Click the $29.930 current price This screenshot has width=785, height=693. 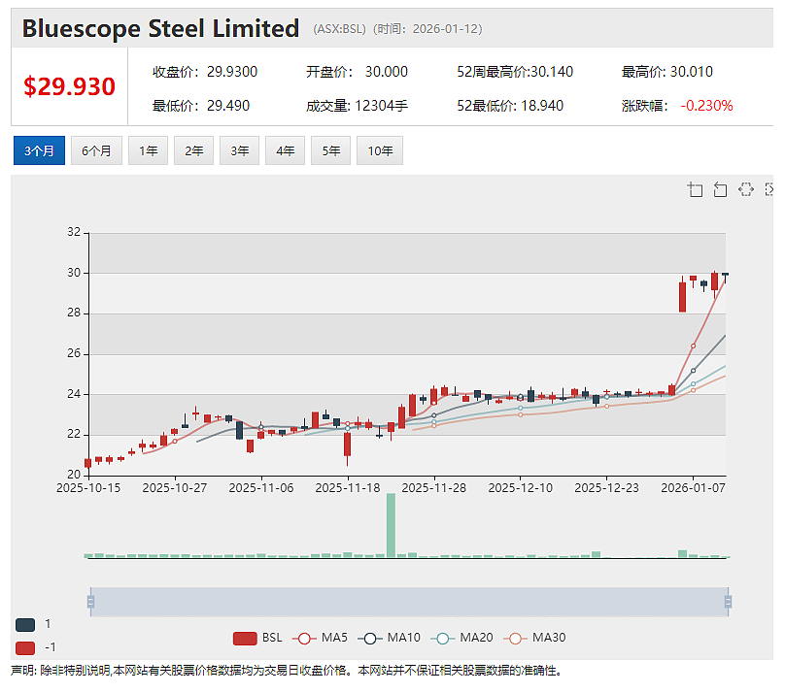click(x=70, y=86)
